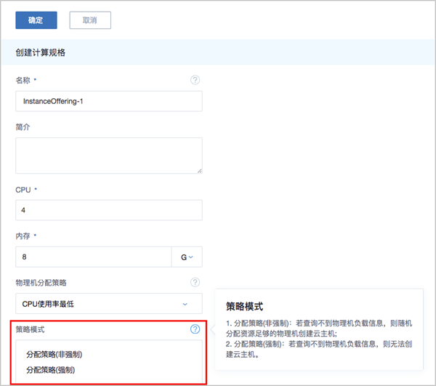Viewport: 436px width, 386px height.
Task: Click the 策略模式 field label
Action: point(30,329)
